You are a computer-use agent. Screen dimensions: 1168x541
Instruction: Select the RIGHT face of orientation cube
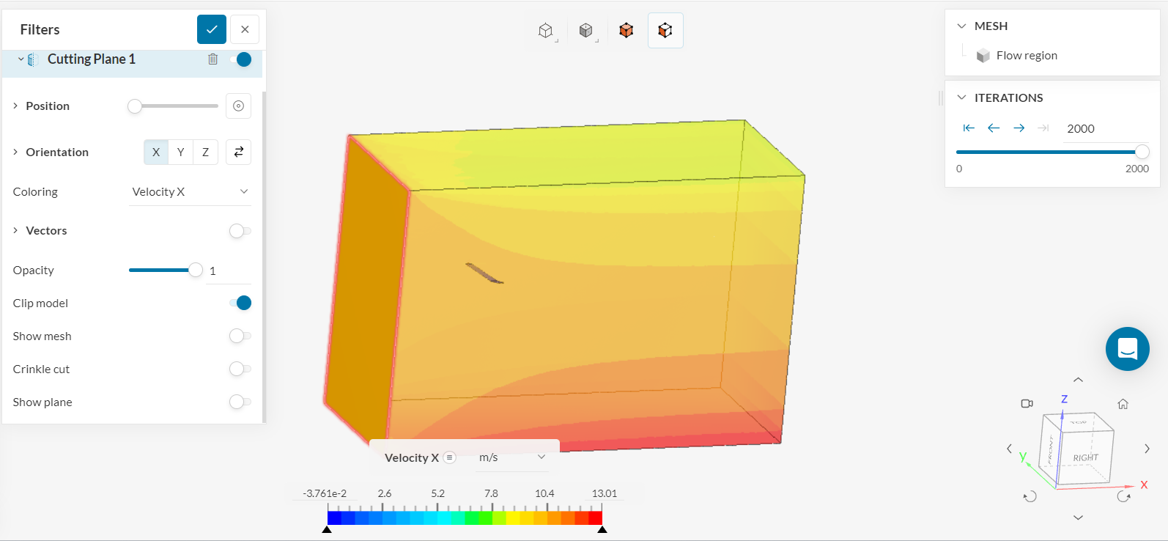coord(1086,457)
